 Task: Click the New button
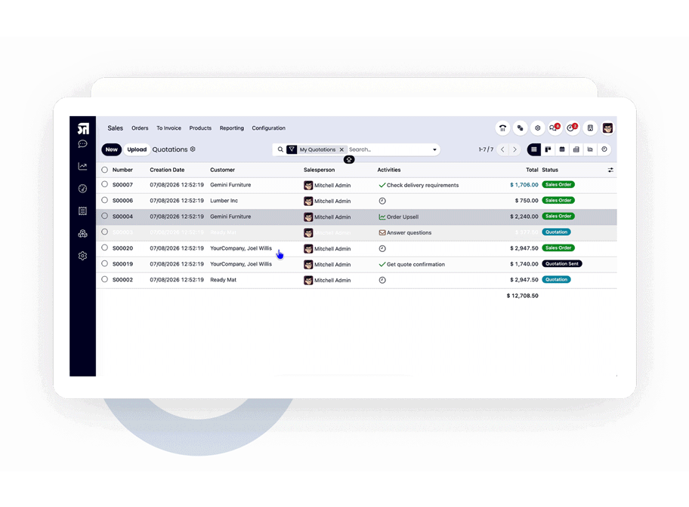point(112,149)
